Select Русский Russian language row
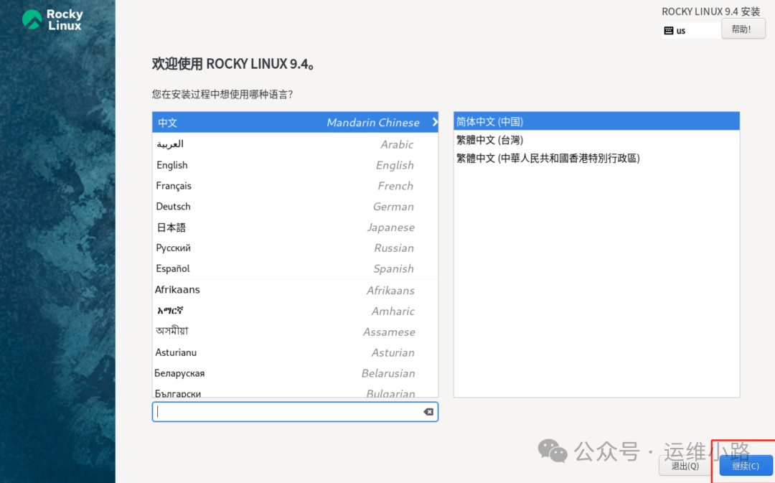 tap(295, 248)
